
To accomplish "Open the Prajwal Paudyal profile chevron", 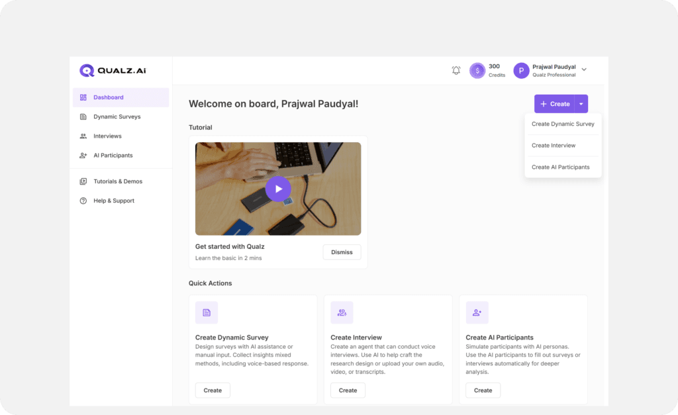I will [x=583, y=69].
